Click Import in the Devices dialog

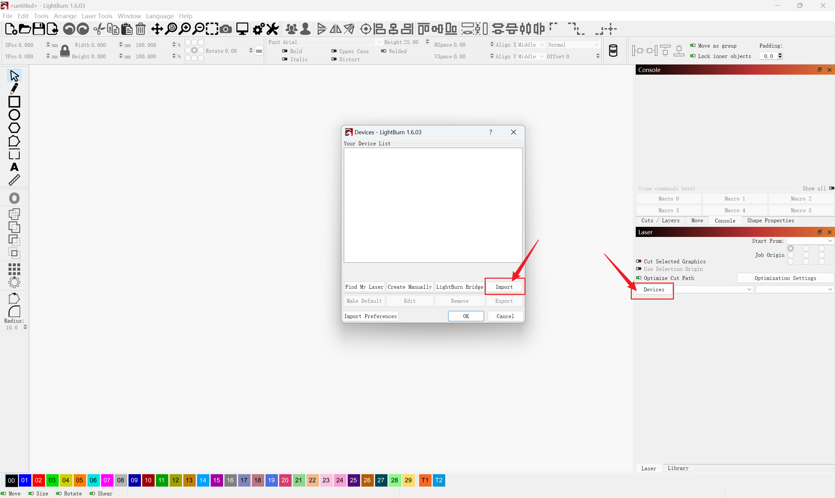coord(504,287)
